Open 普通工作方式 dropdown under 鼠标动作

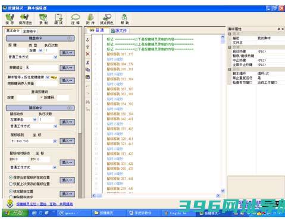click(x=55, y=126)
